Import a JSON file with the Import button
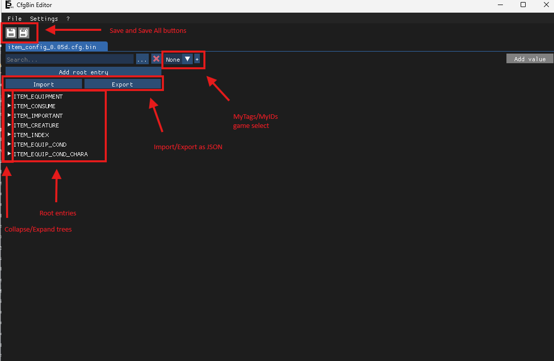The height and width of the screenshot is (361, 554). 43,83
